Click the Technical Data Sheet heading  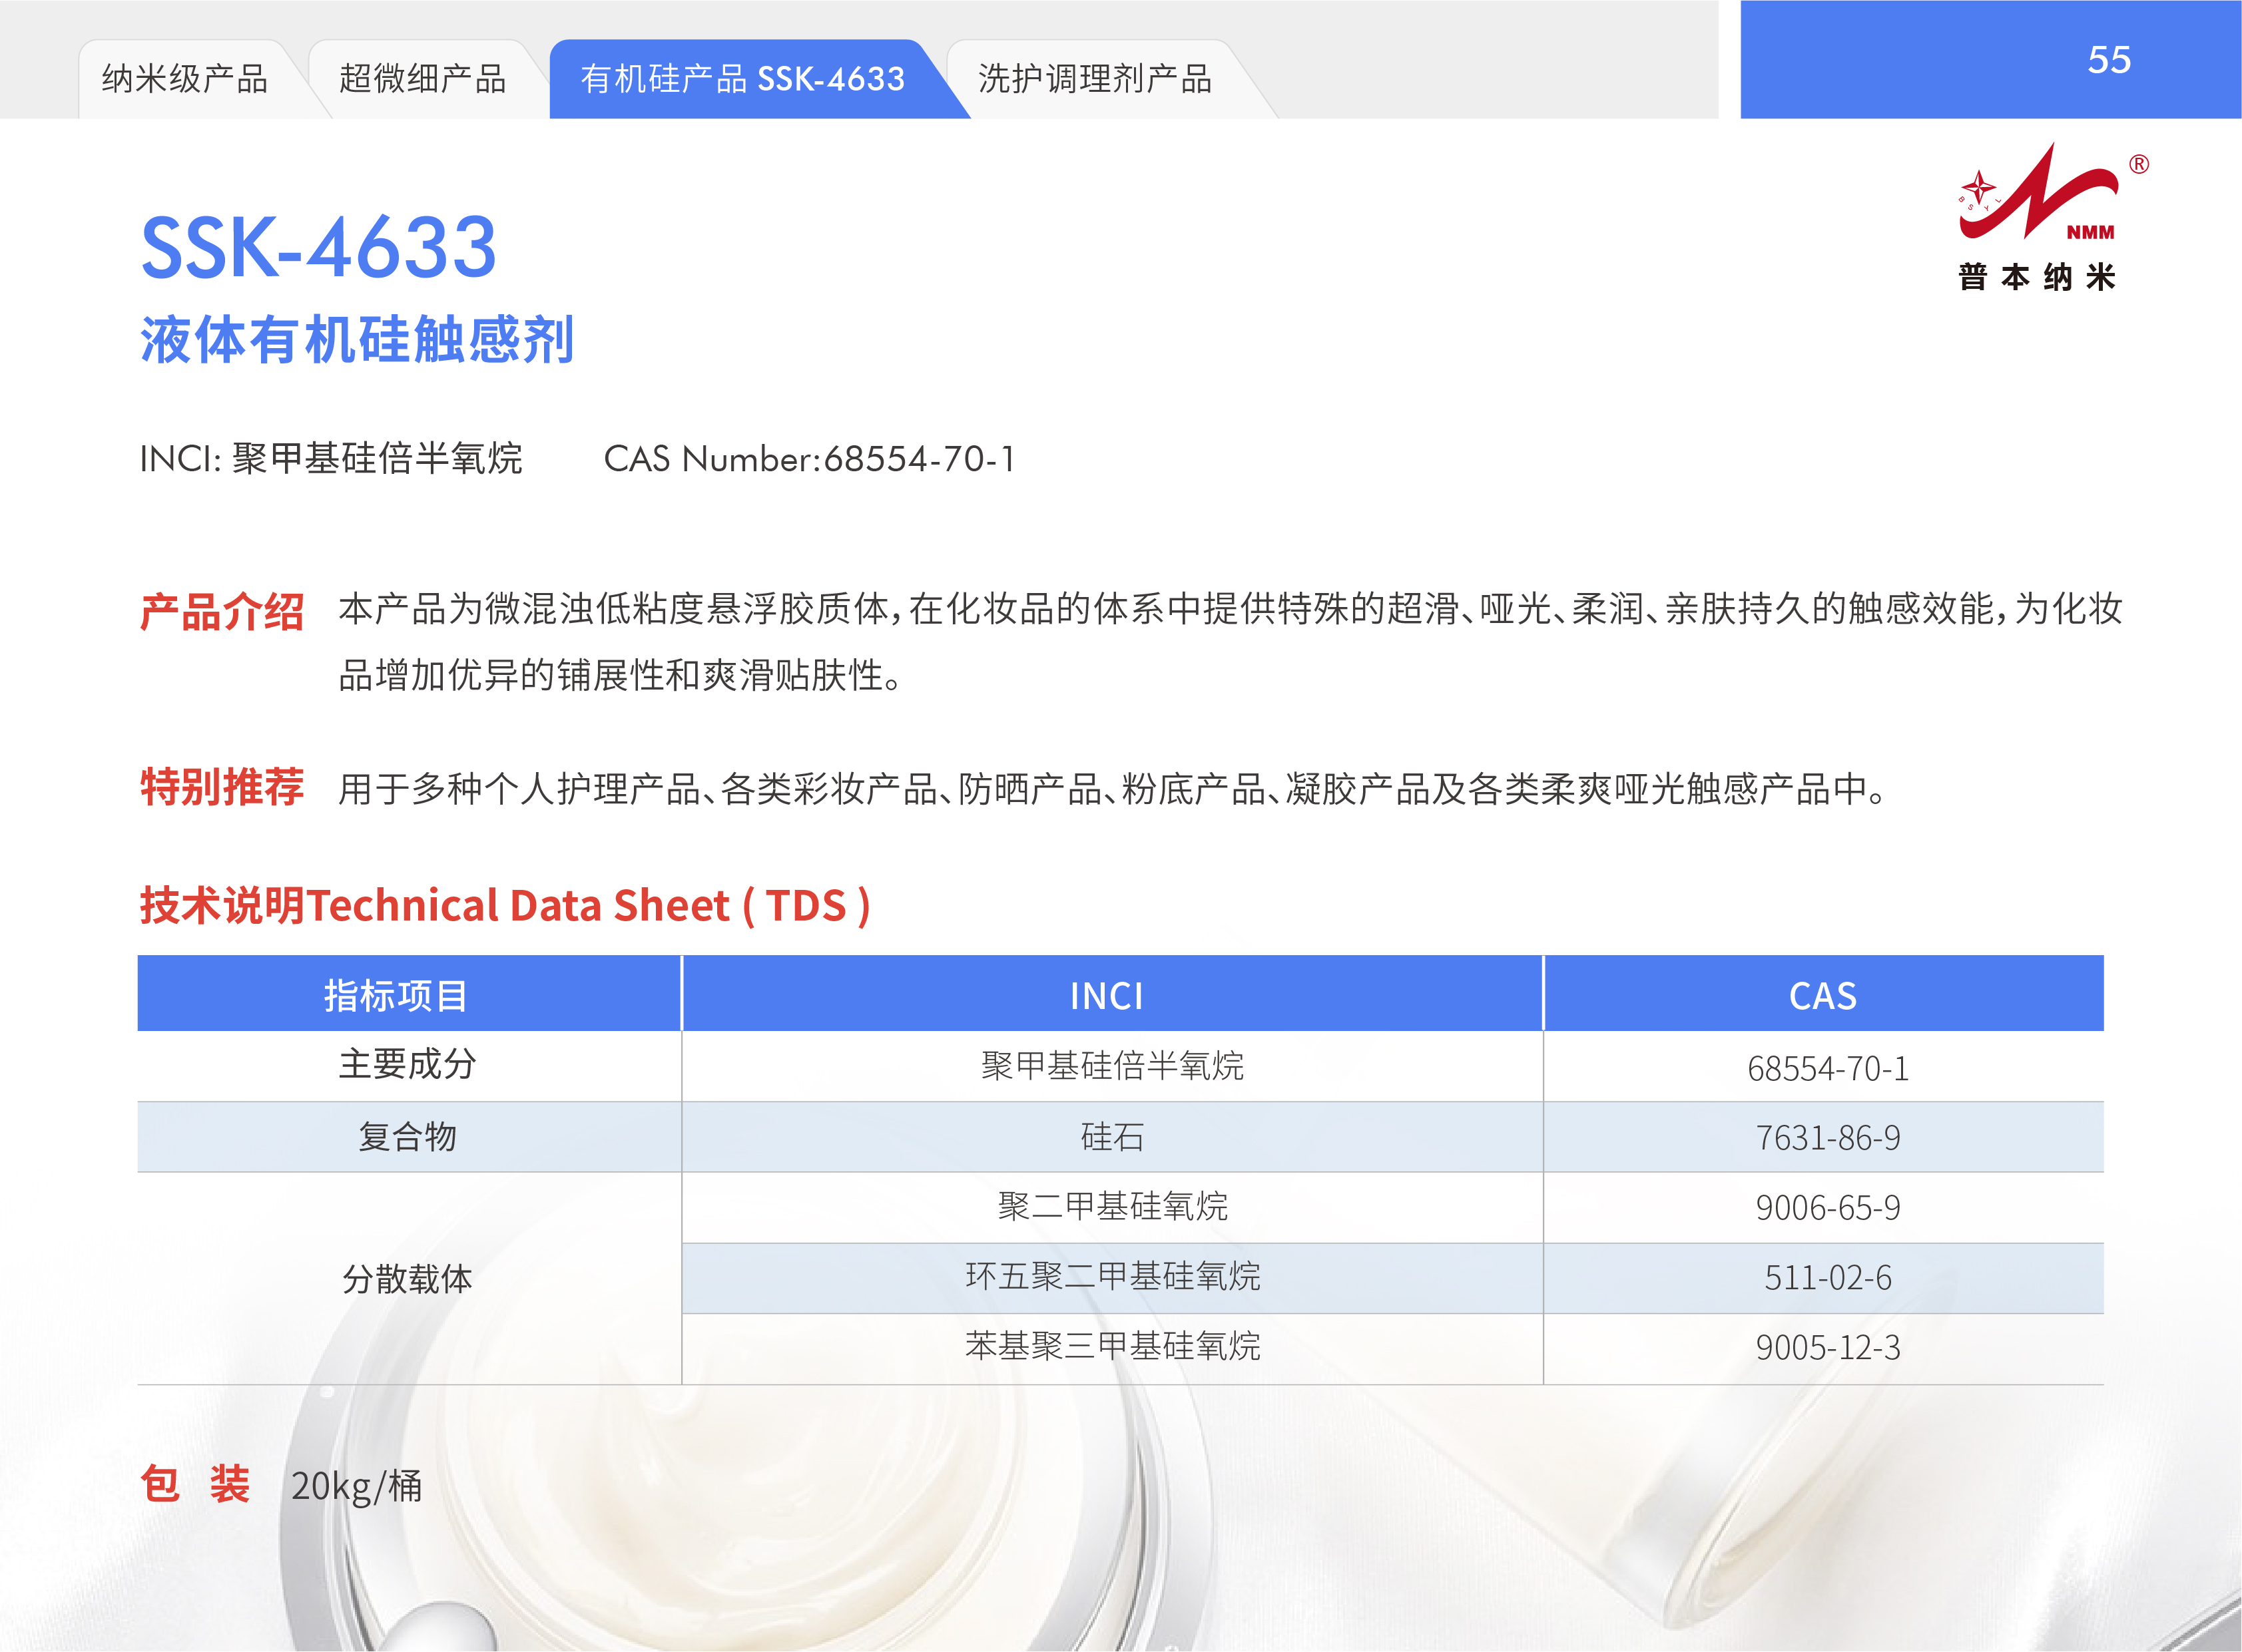(504, 906)
